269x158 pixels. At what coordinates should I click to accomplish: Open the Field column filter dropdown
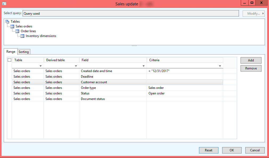pos(143,66)
